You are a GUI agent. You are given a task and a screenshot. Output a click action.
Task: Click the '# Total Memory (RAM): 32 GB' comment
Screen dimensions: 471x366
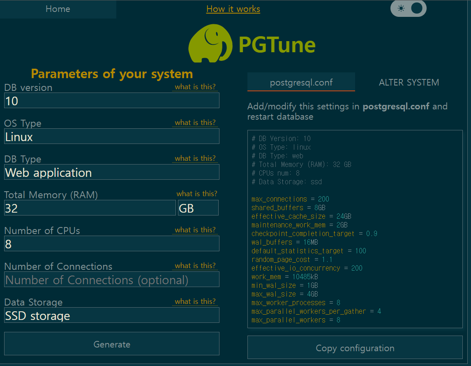click(301, 164)
